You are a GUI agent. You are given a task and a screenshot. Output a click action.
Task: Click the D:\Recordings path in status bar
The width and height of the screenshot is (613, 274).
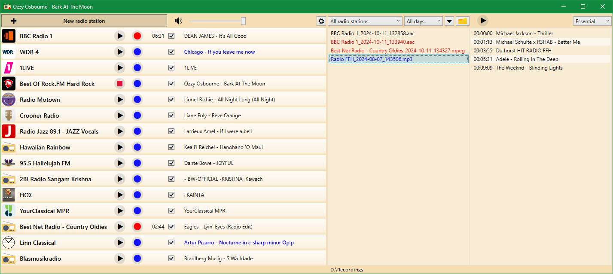(x=347, y=270)
